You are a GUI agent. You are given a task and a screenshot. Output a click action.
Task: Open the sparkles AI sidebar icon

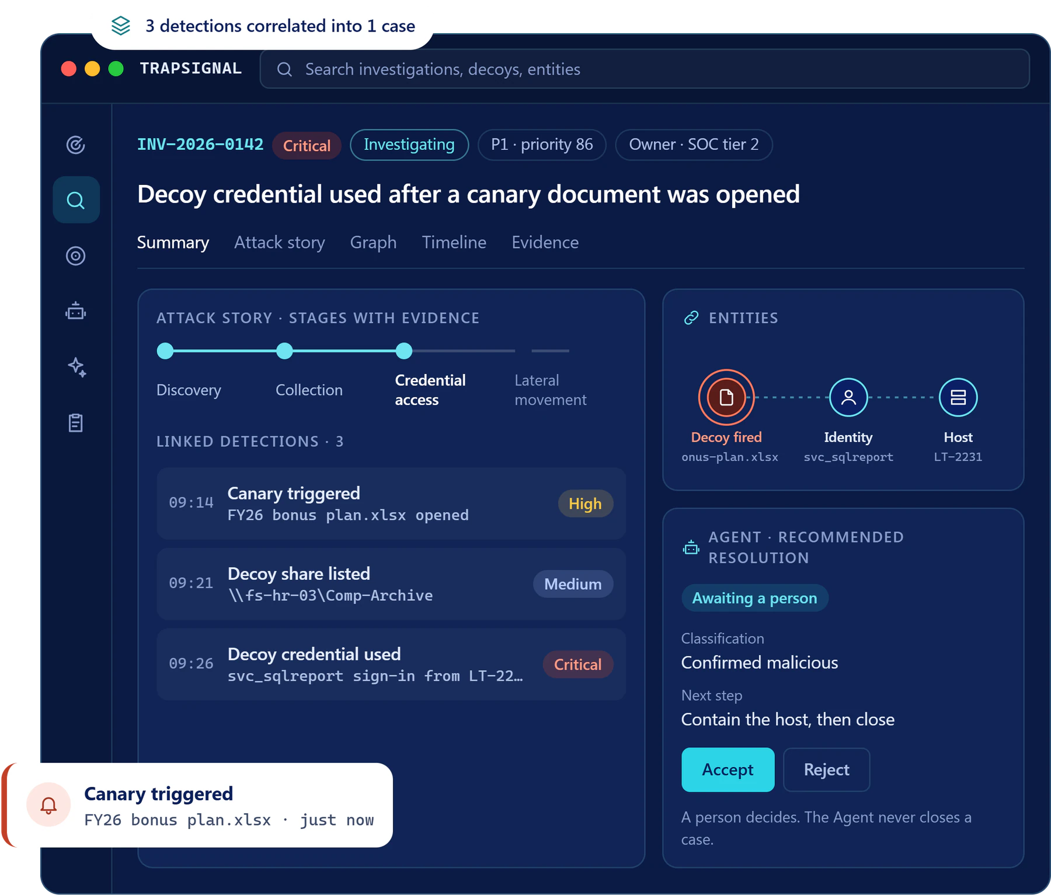(x=76, y=367)
